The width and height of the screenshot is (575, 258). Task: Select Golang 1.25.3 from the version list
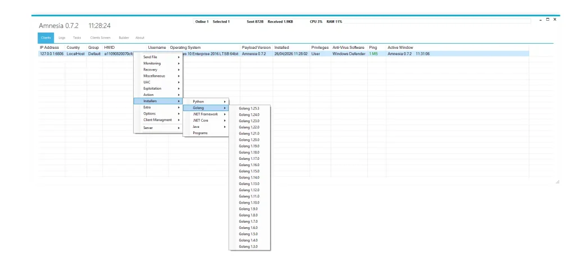click(249, 108)
